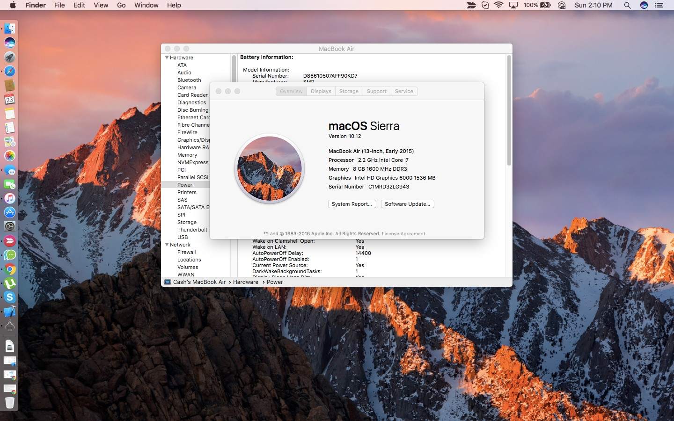Open the View menu

[101, 5]
